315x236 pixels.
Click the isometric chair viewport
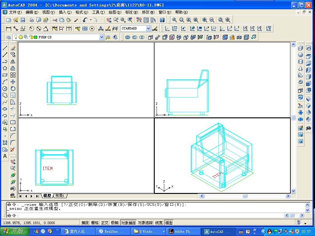[222, 156]
